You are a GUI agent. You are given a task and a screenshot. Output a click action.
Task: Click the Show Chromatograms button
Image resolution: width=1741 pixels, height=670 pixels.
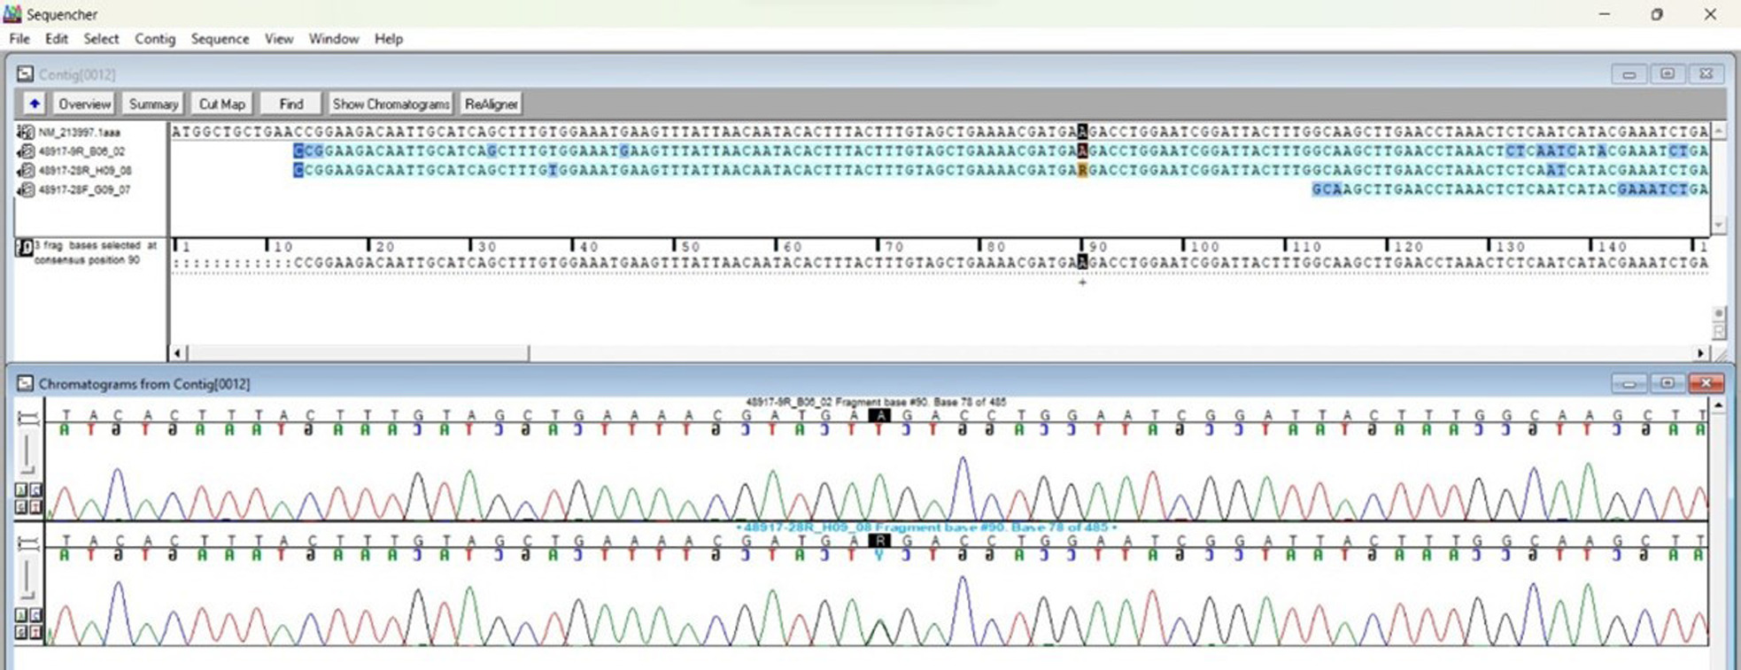(391, 104)
